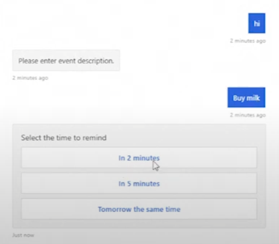
Task: Click the first user message saying "hi"
Action: coord(257,23)
